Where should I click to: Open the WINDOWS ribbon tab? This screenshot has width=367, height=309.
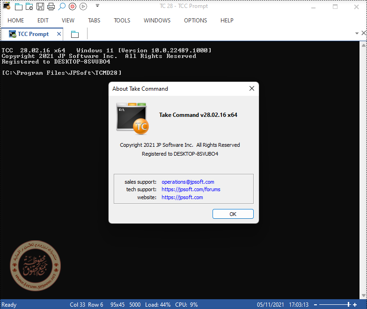point(157,21)
